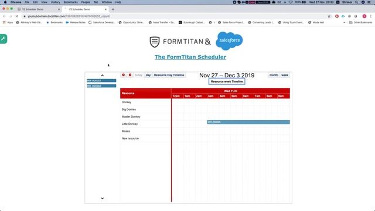Open Bookmarks menu

70,2
